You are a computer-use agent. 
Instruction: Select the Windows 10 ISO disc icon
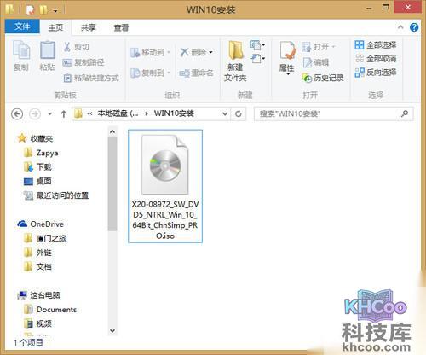(x=165, y=165)
